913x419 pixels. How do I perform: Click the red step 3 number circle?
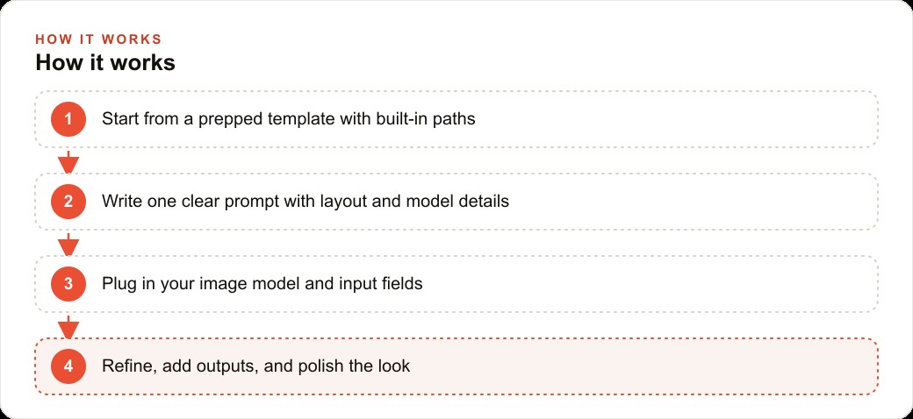pyautogui.click(x=68, y=284)
